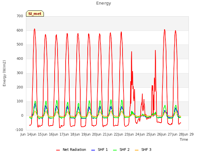The width and height of the screenshot is (208, 156).
Task: Click the Energy (W/m2) axis label
Action: click(x=4, y=73)
